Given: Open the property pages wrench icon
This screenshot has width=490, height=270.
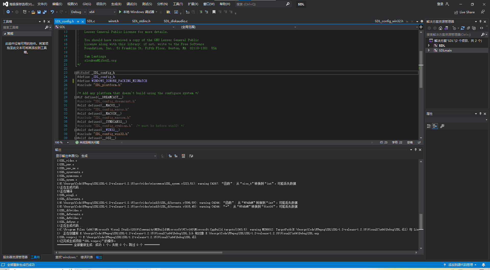Looking at the screenshot, I should [442, 126].
